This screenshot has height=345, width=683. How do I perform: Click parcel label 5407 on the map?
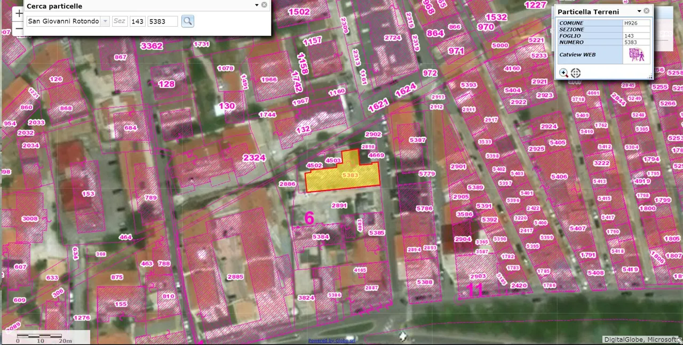pos(578,228)
